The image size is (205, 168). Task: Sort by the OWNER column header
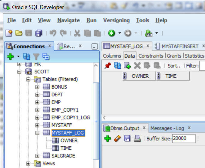139,76
